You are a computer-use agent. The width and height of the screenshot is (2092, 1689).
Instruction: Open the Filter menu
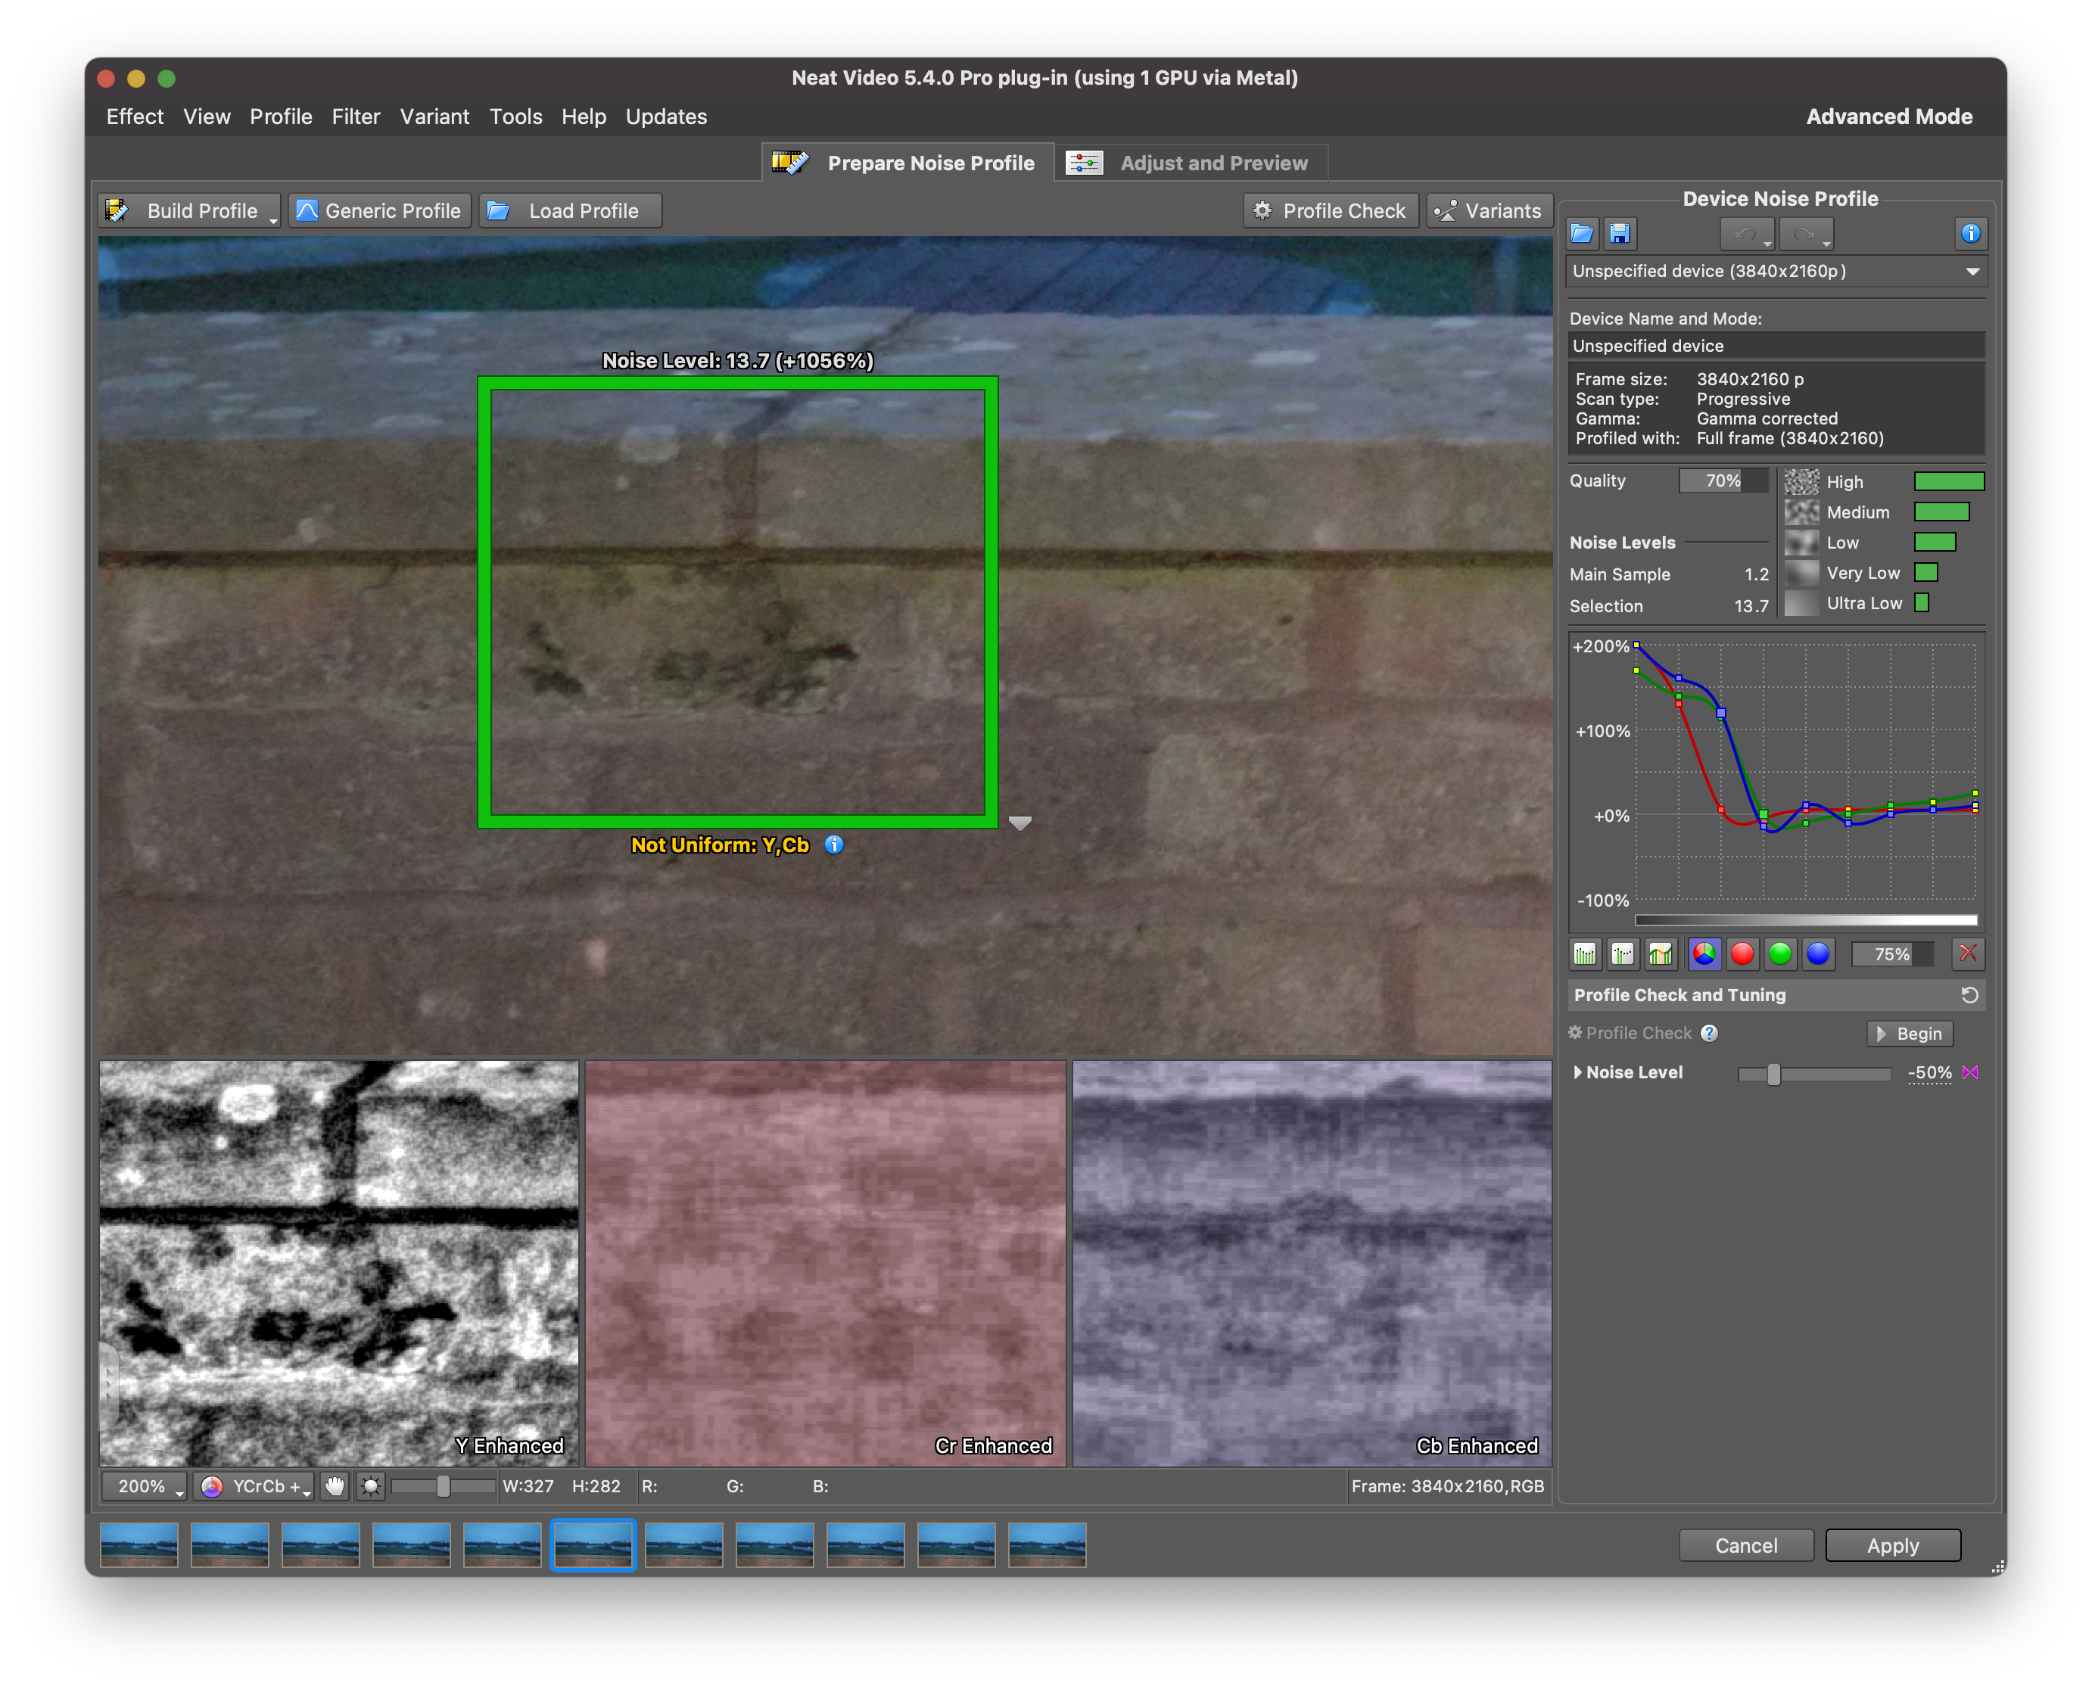[x=355, y=117]
